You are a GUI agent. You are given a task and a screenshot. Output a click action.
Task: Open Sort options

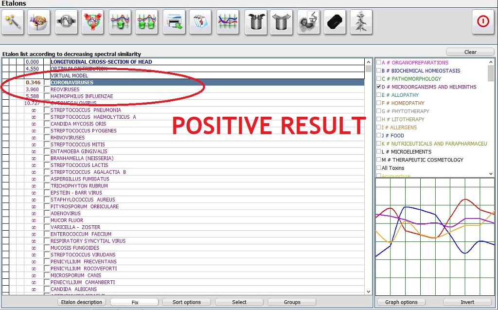tap(187, 302)
